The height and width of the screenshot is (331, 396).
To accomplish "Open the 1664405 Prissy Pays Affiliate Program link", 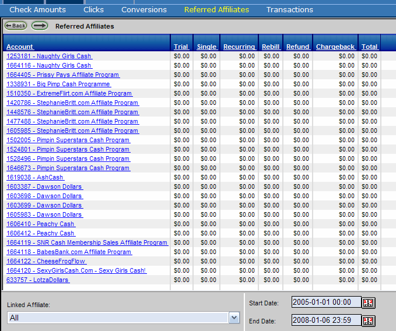I will (63, 75).
